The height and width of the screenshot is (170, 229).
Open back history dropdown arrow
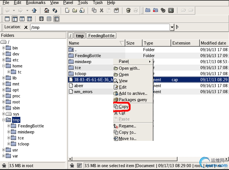pos(14,11)
